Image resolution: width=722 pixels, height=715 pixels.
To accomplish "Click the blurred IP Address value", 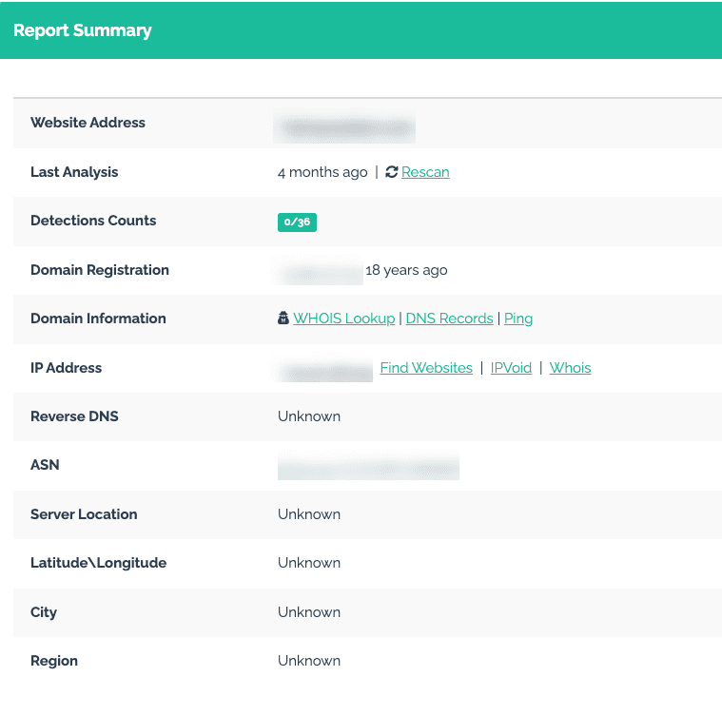I will click(x=322, y=368).
